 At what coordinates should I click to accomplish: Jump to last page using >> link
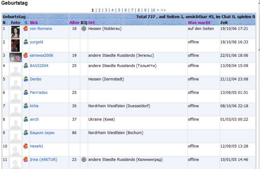(x=163, y=10)
